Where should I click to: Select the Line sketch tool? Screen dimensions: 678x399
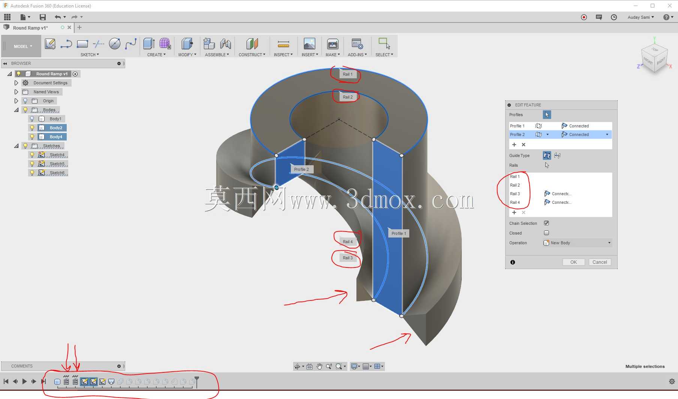(66, 44)
